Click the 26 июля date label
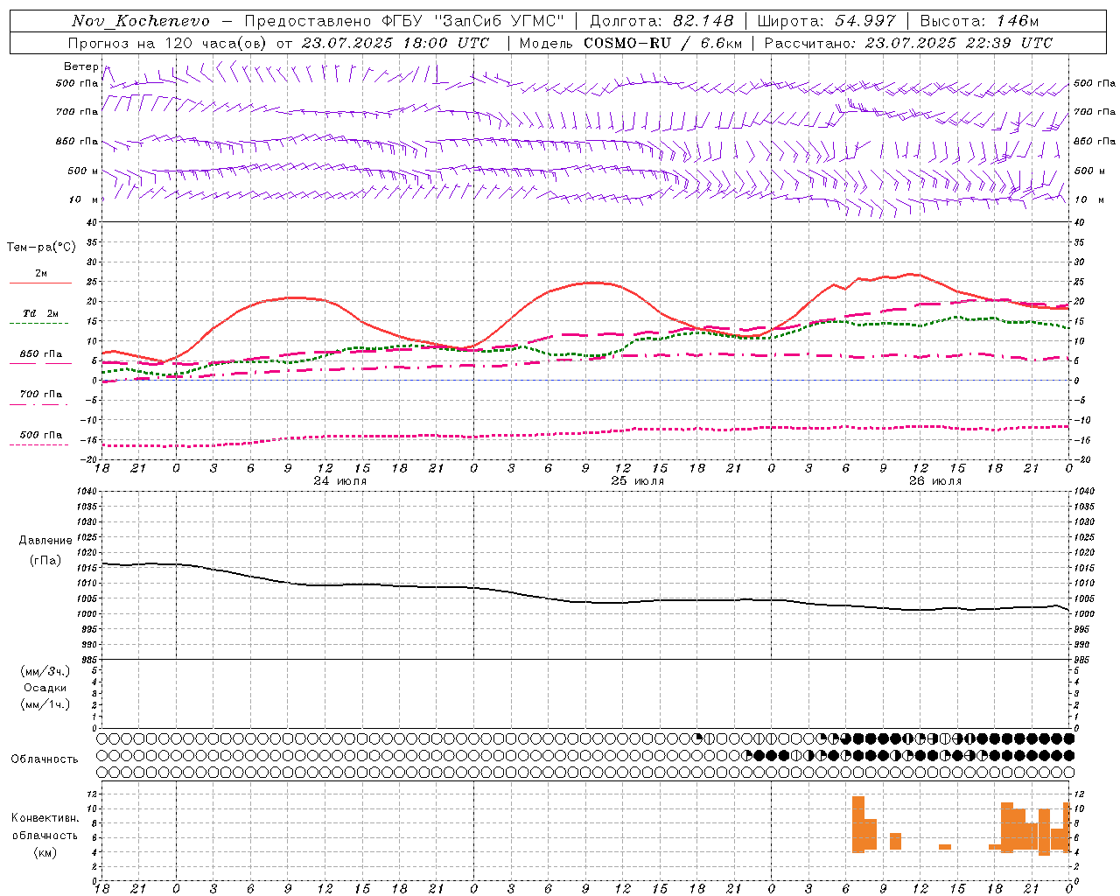This screenshot has height=896, width=1120. [935, 481]
